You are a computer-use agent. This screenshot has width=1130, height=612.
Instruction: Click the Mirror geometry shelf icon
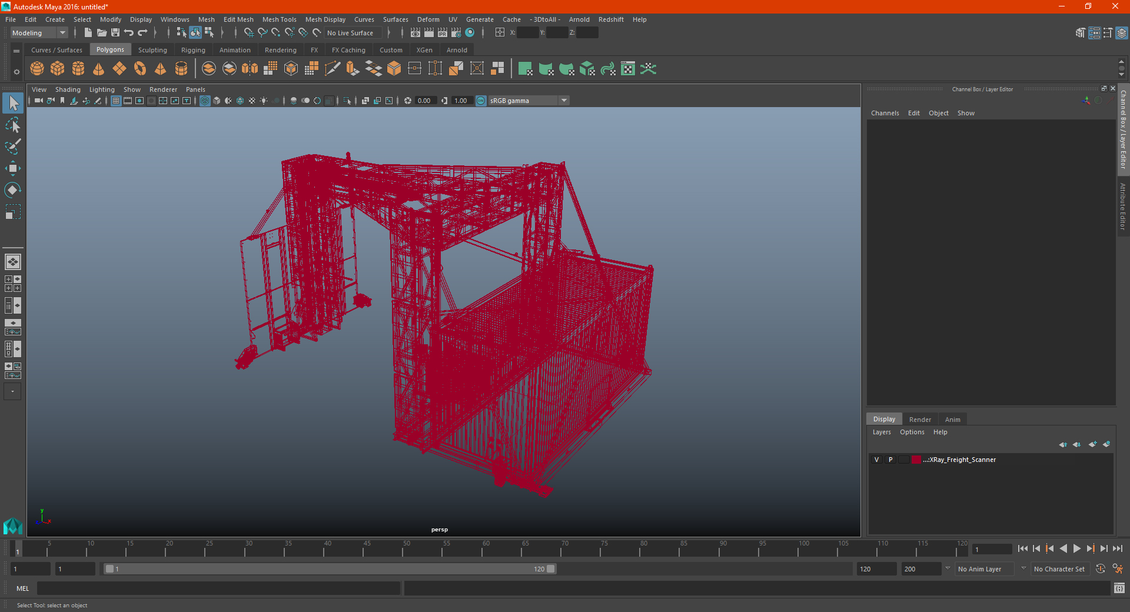[250, 69]
